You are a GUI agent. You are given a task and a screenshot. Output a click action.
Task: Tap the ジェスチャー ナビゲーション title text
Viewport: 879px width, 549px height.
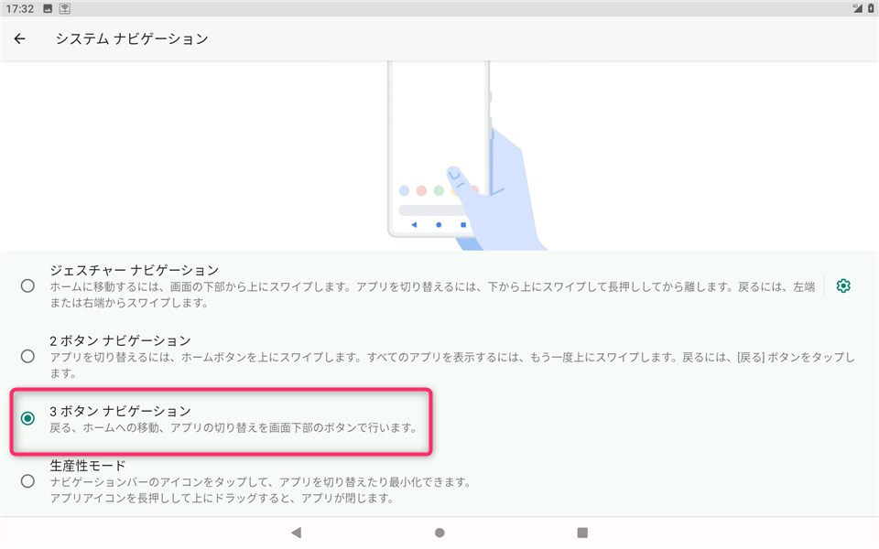(135, 270)
